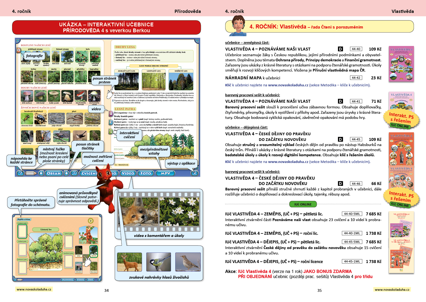Click the magnifying glass zoom icon
The width and height of the screenshot is (426, 302).
(74, 173)
